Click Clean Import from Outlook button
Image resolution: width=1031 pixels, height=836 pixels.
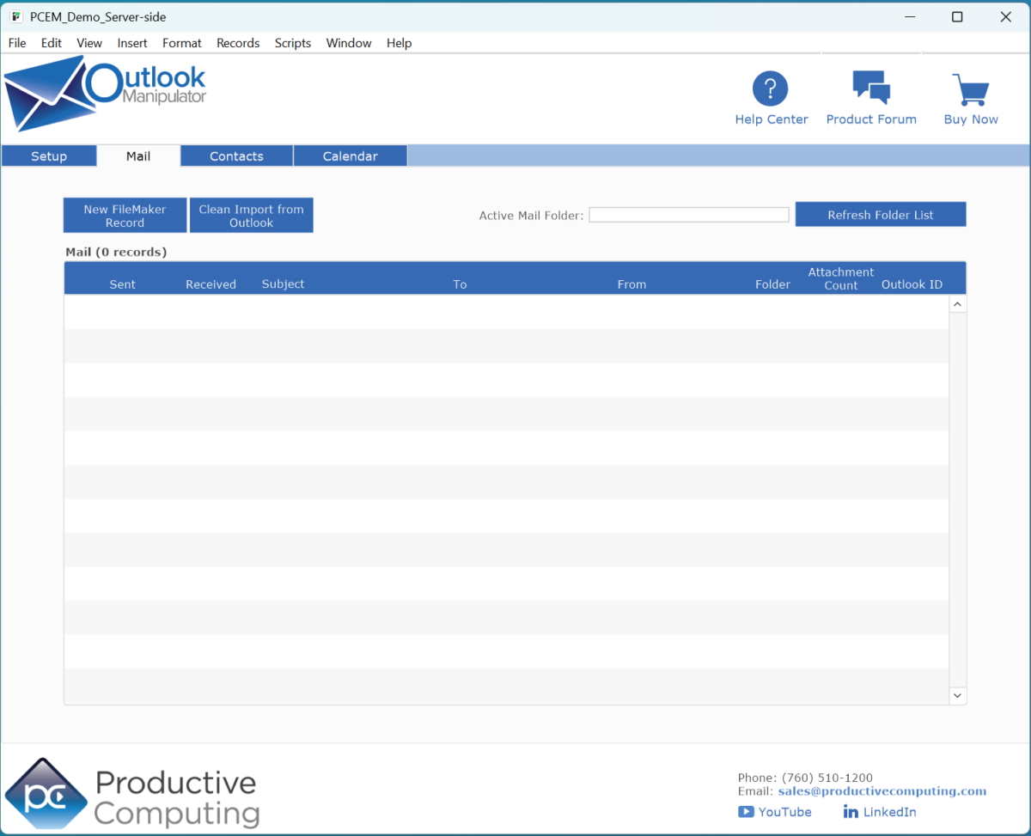(251, 216)
